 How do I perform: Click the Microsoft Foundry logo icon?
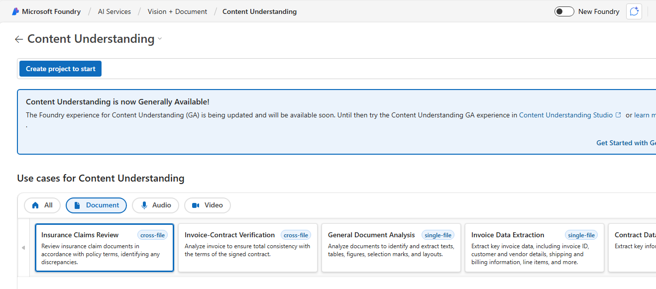15,11
